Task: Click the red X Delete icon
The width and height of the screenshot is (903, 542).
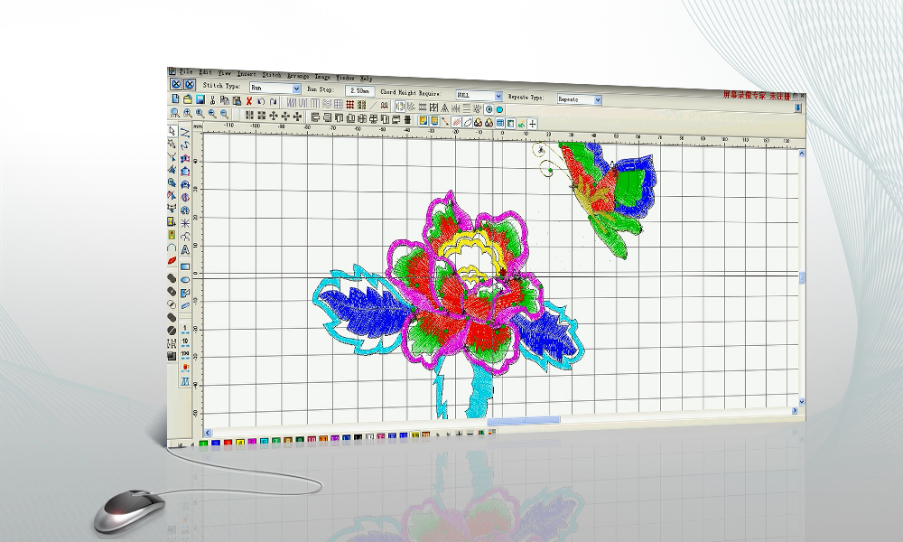Action: (x=249, y=101)
